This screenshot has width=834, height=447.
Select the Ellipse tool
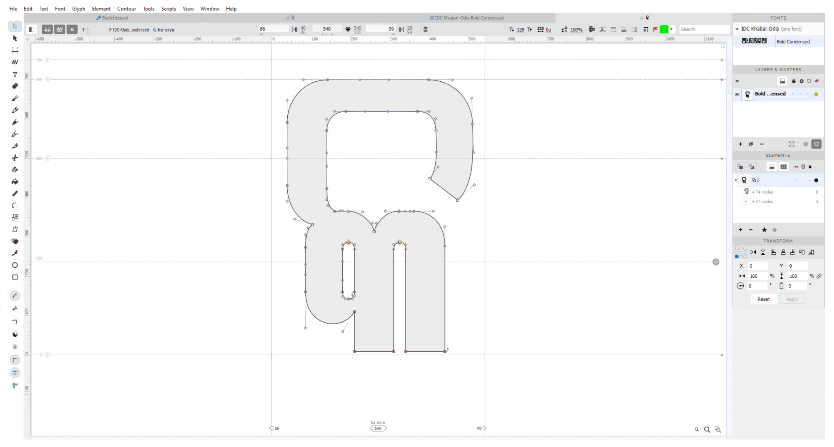tap(15, 265)
